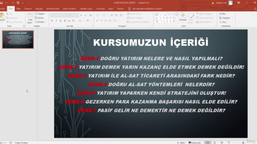Toggle italic (T) formatting

[x=56, y=20]
